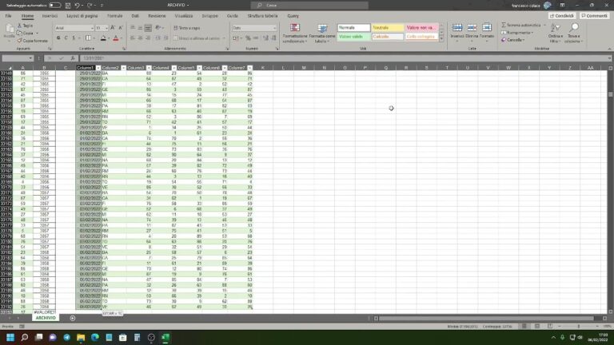Click the Name Box field

[x=18, y=58]
